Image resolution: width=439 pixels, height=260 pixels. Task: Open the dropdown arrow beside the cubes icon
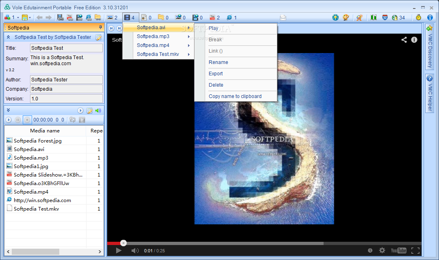tap(18, 17)
